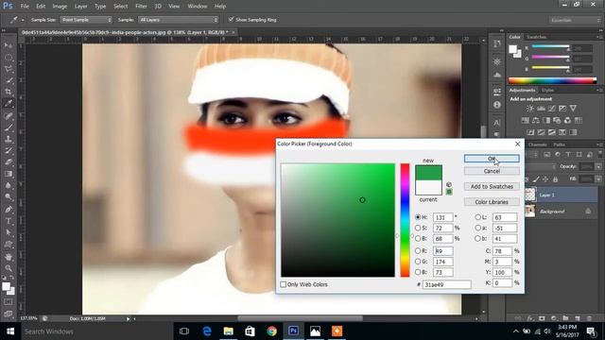Click the hex color input field
605x340 pixels.
pyautogui.click(x=446, y=284)
